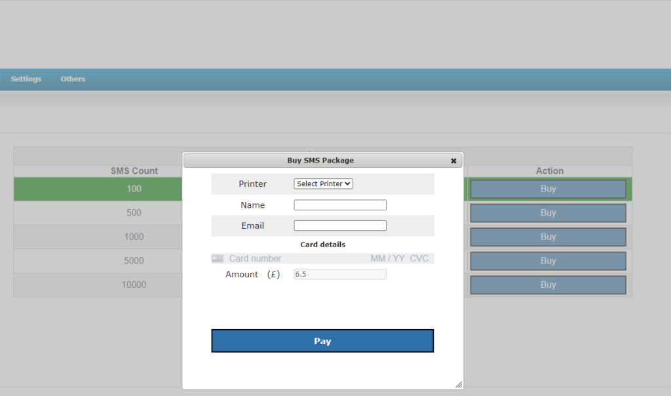Viewport: 671px width, 396px height.
Task: Click the CVC field
Action: point(419,259)
